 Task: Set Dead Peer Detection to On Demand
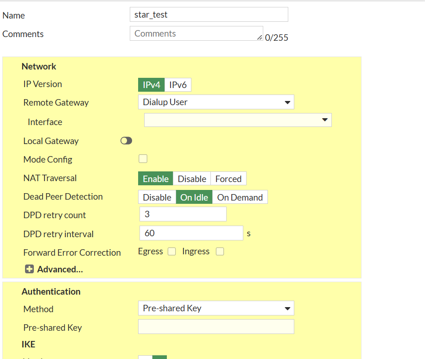(240, 197)
